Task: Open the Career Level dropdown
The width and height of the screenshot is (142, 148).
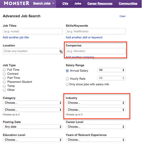Action: [x=96, y=127]
